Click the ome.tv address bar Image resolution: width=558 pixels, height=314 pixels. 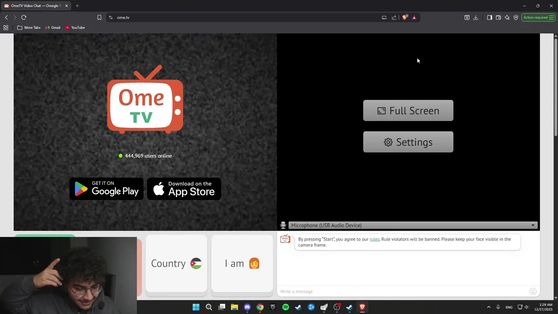click(x=244, y=17)
